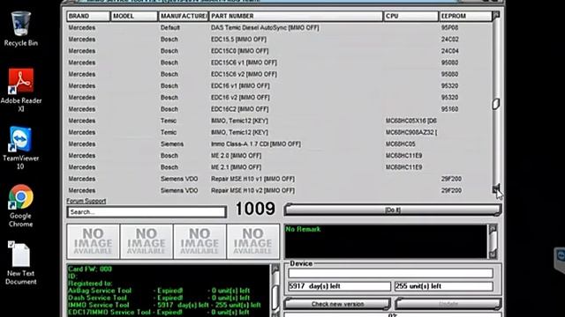This screenshot has width=565, height=317.
Task: Click Check new version button
Action: (x=337, y=304)
